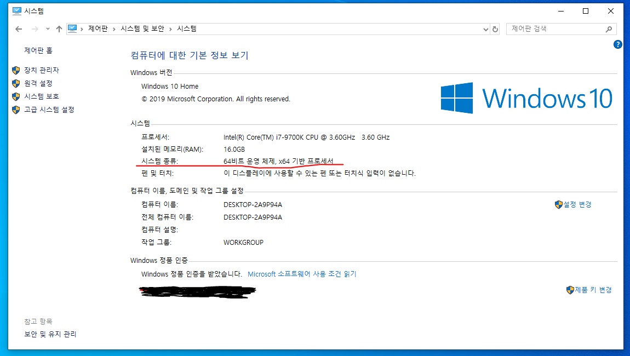Screen dimensions: 630x356
Task: Click the 16.0GB memory value
Action: [x=234, y=150]
